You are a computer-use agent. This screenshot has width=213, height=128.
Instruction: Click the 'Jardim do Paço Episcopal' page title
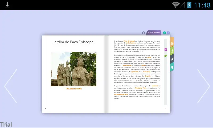(73, 42)
